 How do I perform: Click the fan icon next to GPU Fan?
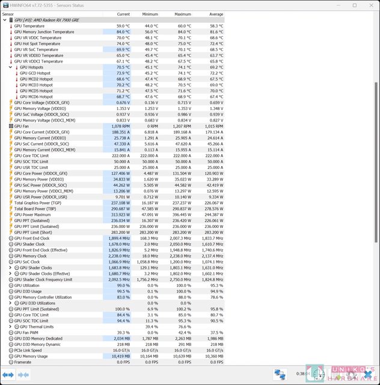pos(11,126)
